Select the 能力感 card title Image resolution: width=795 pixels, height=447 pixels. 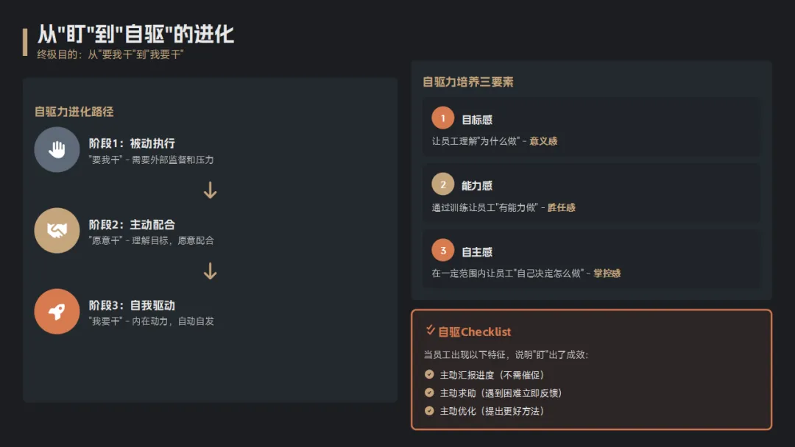(477, 185)
